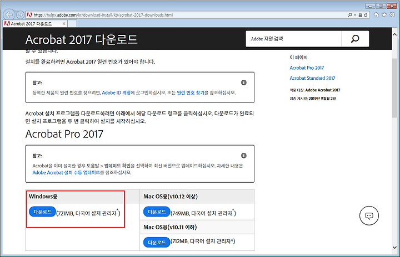Click the vertical scrollbar thumb
Viewport: 400px width, 257px height.
pyautogui.click(x=394, y=88)
